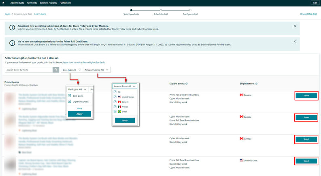This screenshot has width=321, height=176.
Task: Click the Search Deals by ASIN field
Action: (x=29, y=70)
